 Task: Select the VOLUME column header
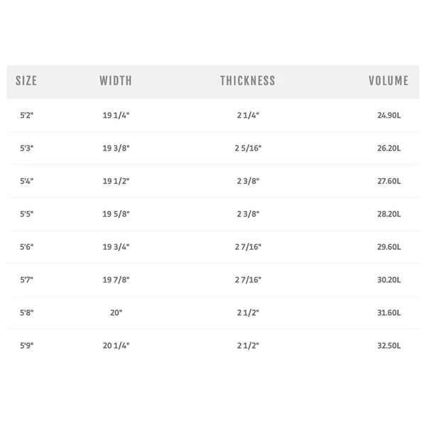(388, 81)
